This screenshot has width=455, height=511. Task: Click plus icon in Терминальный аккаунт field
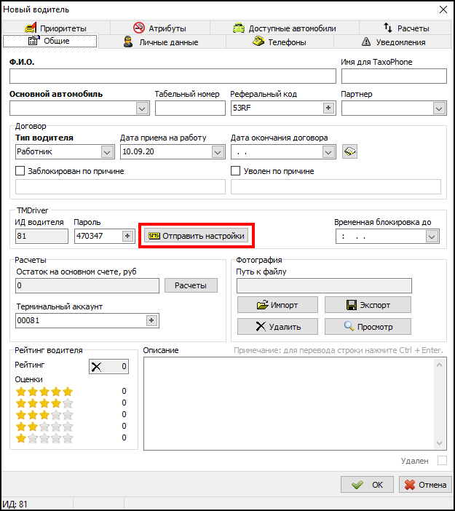point(152,320)
